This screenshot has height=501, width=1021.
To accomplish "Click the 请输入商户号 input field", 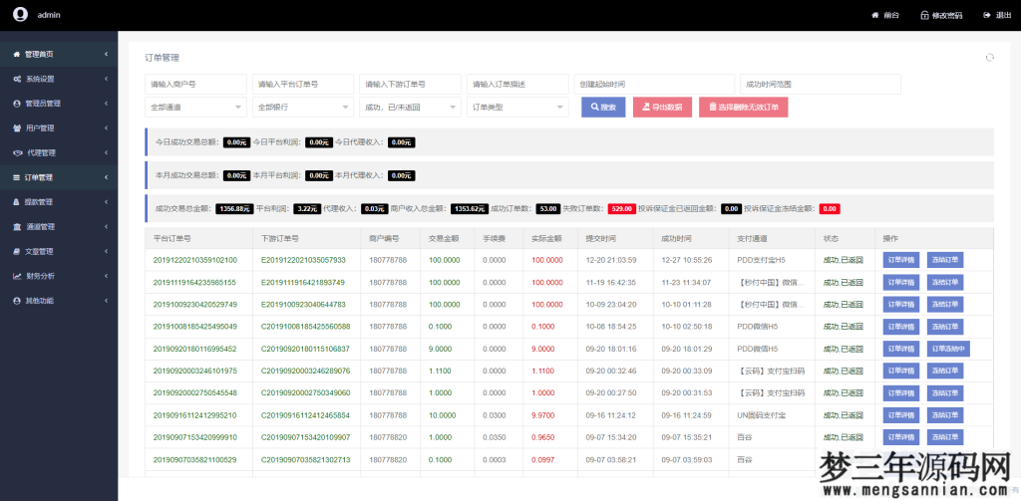I will [x=195, y=84].
